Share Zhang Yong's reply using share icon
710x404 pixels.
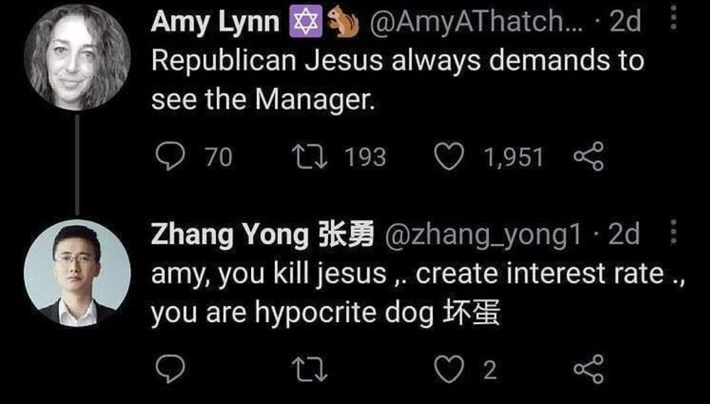tap(589, 370)
